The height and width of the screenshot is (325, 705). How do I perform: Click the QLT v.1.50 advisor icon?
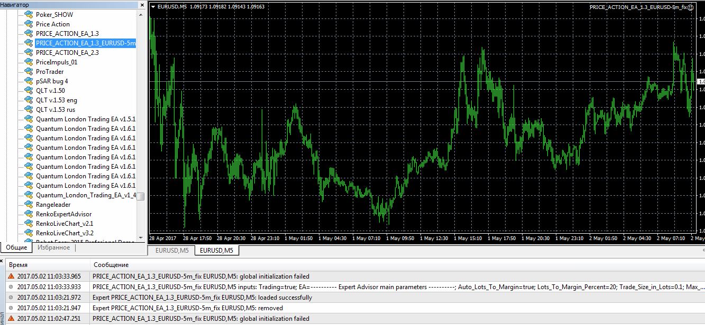tap(29, 91)
